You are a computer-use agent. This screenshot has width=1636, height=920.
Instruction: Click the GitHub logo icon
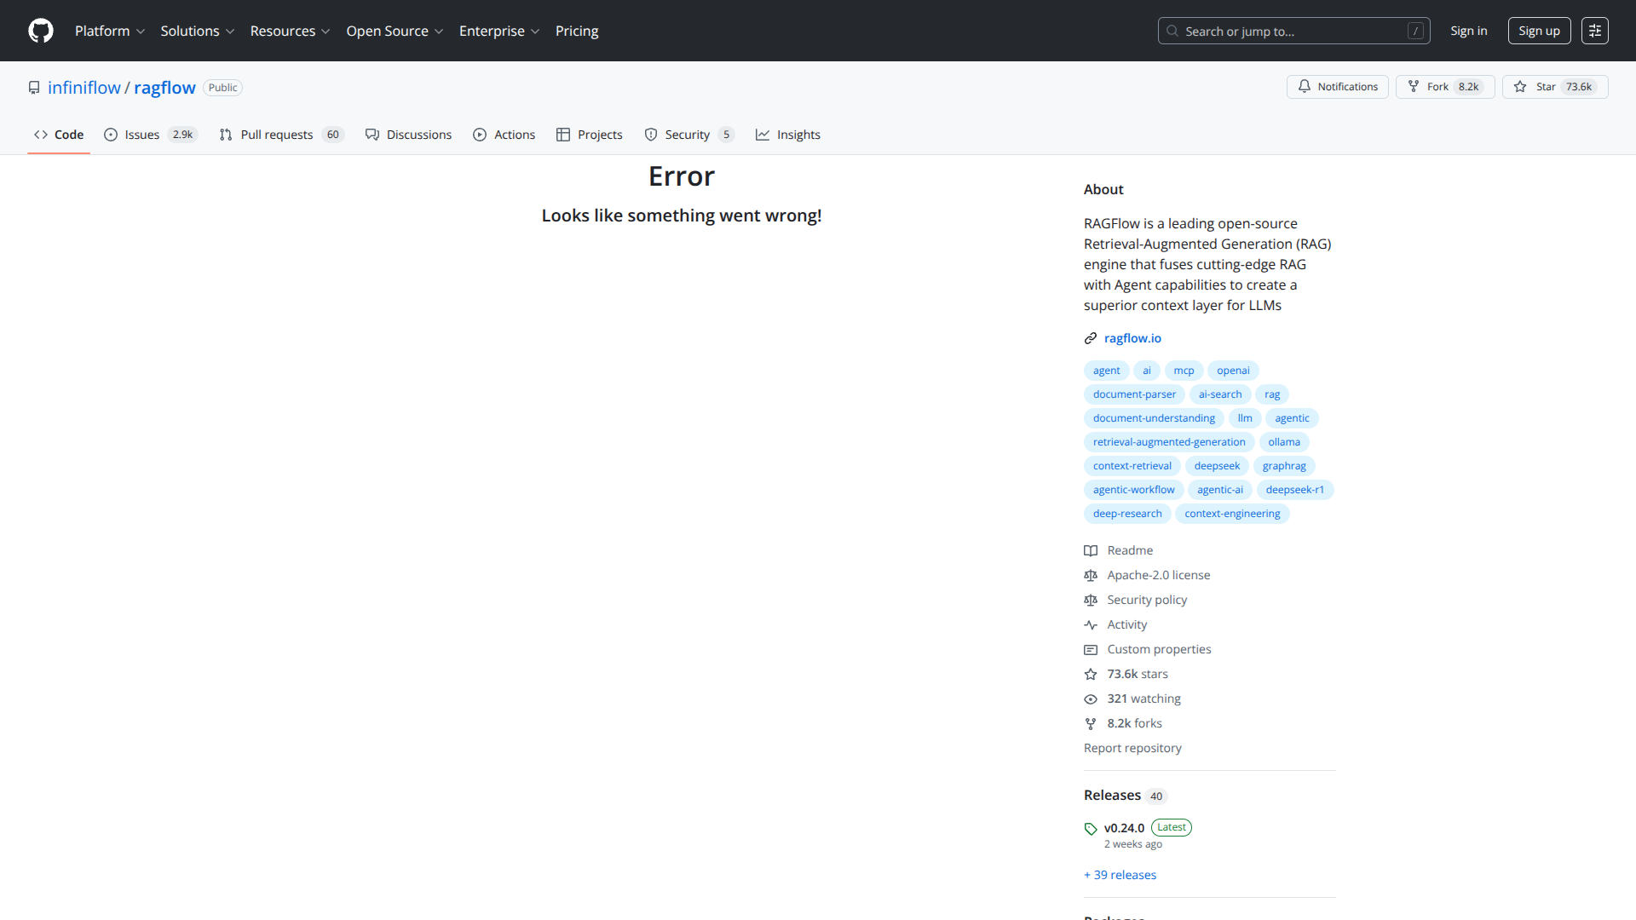[x=40, y=31]
